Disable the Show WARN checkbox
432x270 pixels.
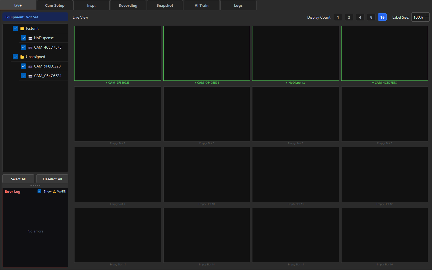39,191
